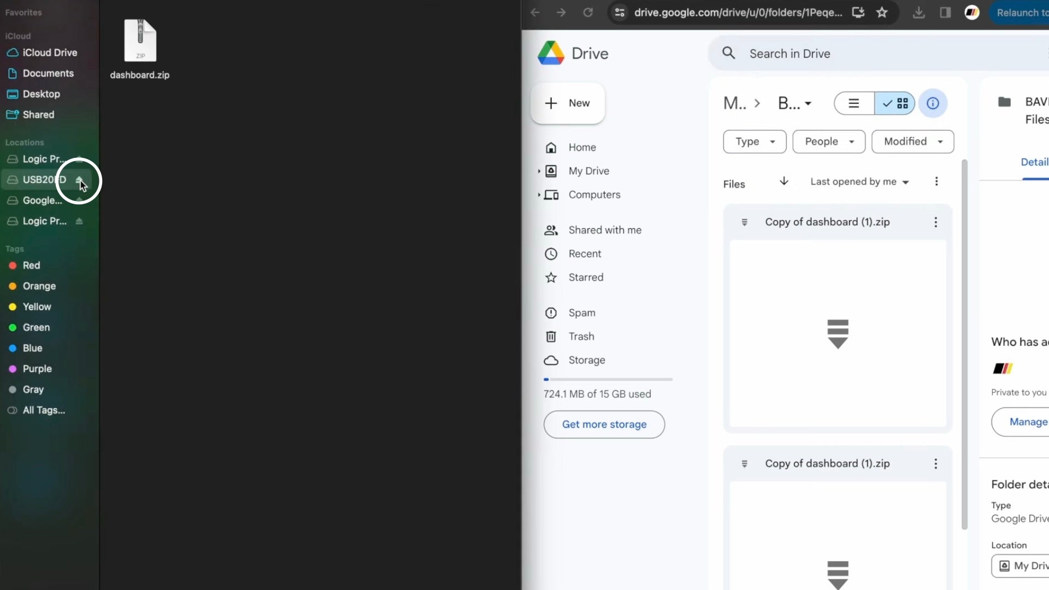The height and width of the screenshot is (590, 1049).
Task: Open Shared with me section
Action: pos(604,230)
